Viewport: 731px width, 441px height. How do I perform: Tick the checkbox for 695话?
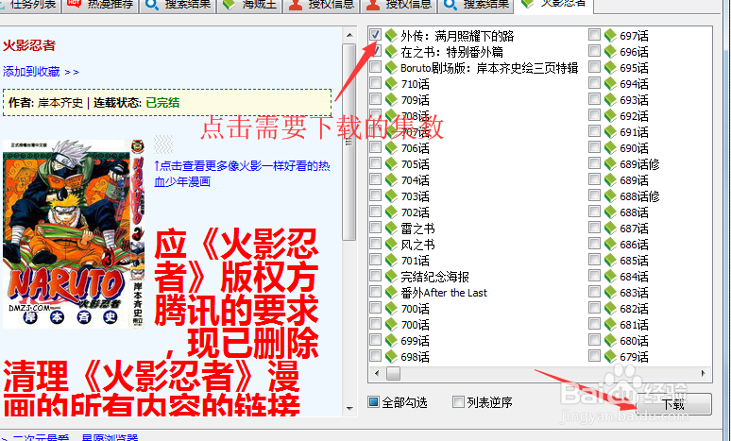pos(594,67)
